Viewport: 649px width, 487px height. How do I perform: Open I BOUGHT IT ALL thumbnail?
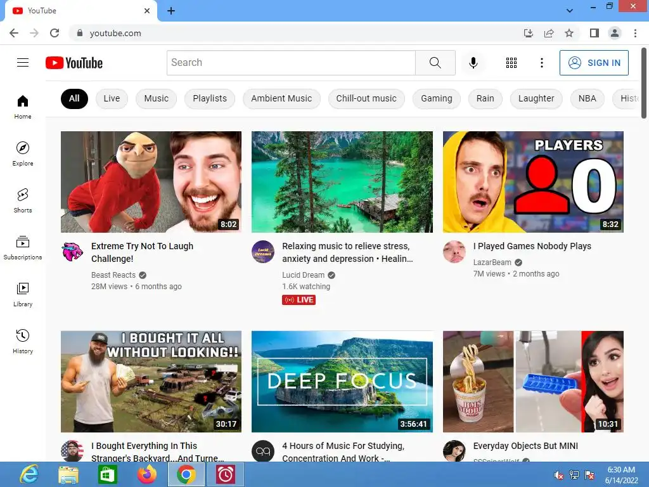pos(151,381)
